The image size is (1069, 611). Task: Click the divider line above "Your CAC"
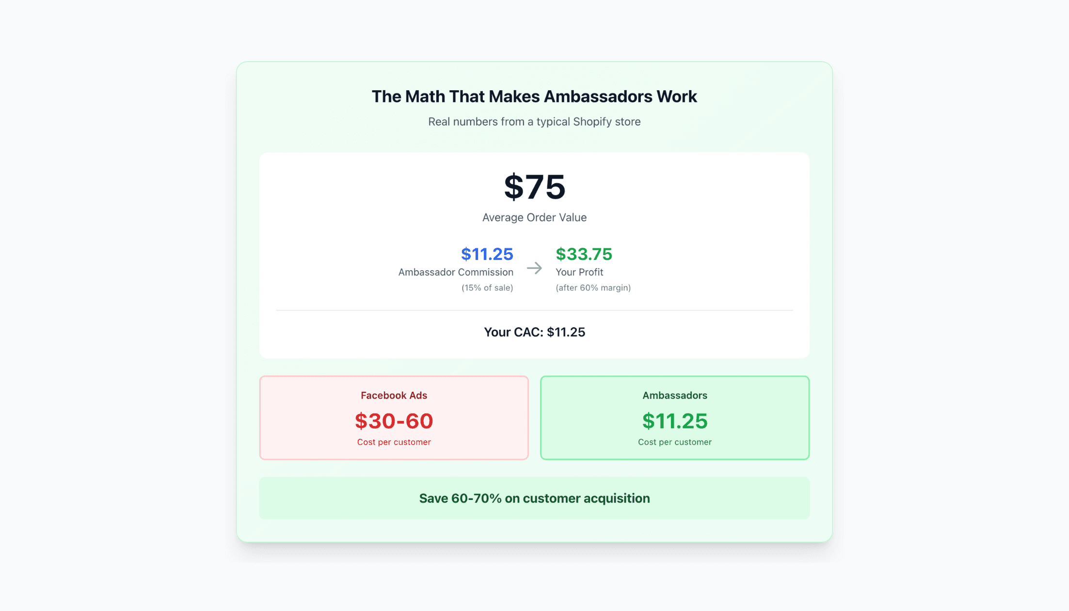click(x=534, y=310)
